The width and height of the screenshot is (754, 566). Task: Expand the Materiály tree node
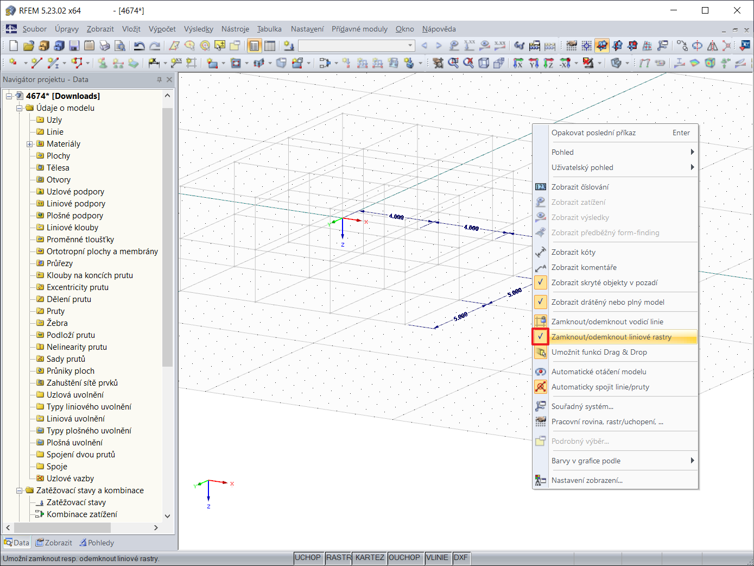click(30, 144)
